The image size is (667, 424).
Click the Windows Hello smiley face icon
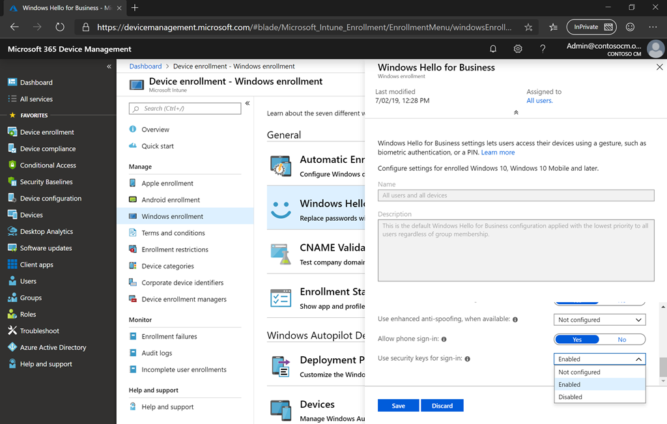coord(281,208)
